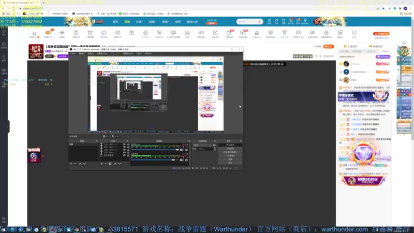Click transition duration stepper arrows
Viewport: 414px width, 233px height.
click(215, 149)
